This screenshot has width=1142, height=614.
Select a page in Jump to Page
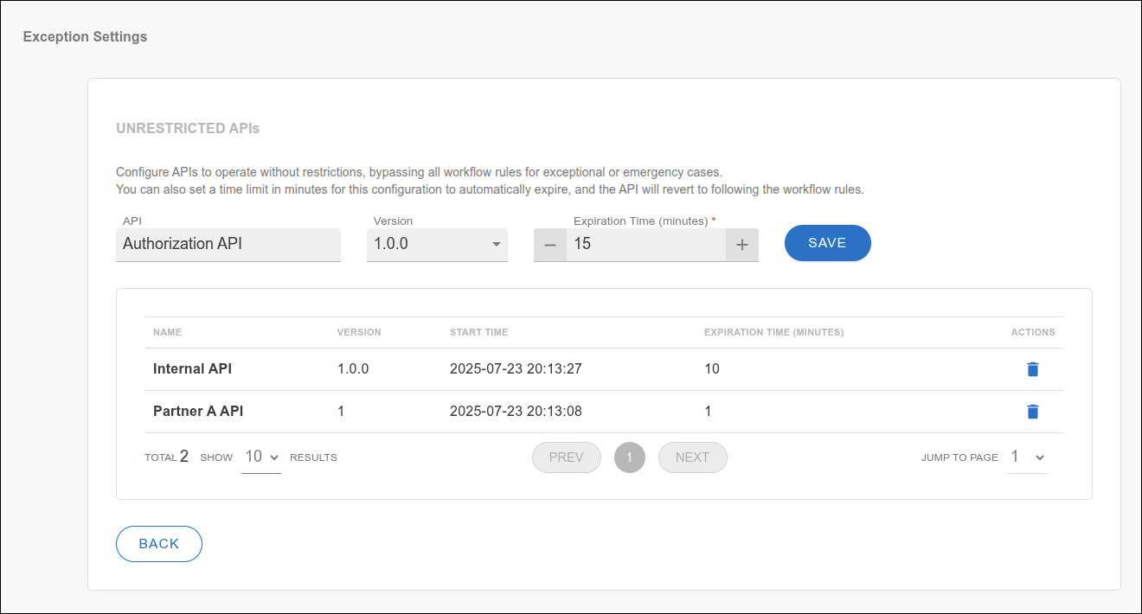coord(1026,457)
